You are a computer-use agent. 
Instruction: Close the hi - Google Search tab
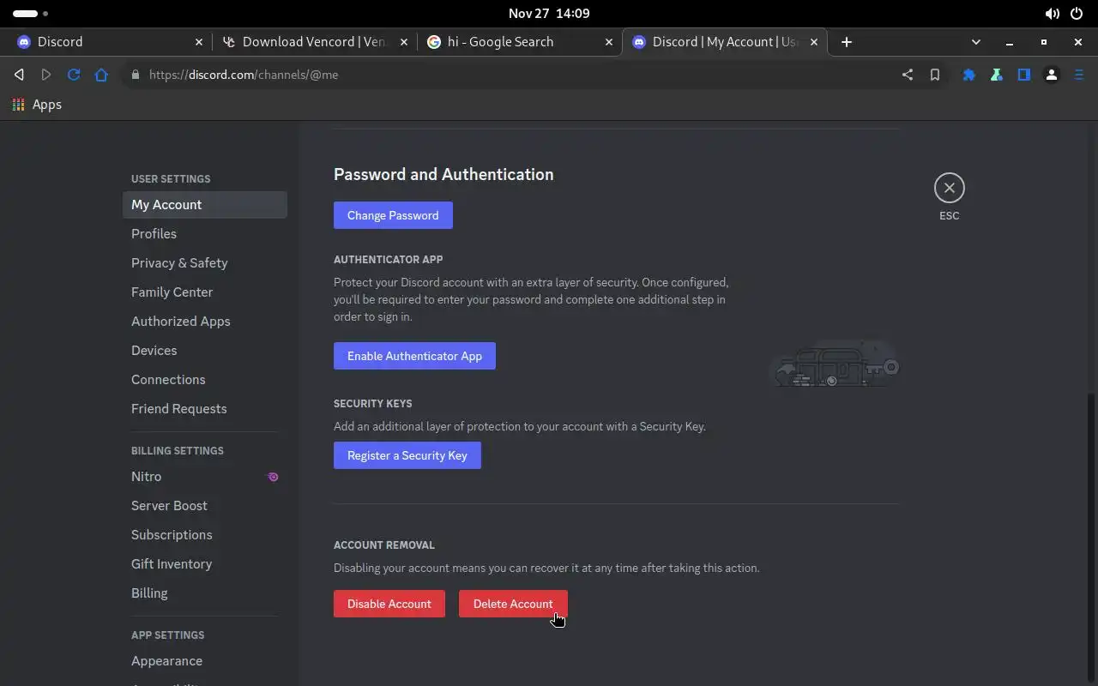coord(609,42)
